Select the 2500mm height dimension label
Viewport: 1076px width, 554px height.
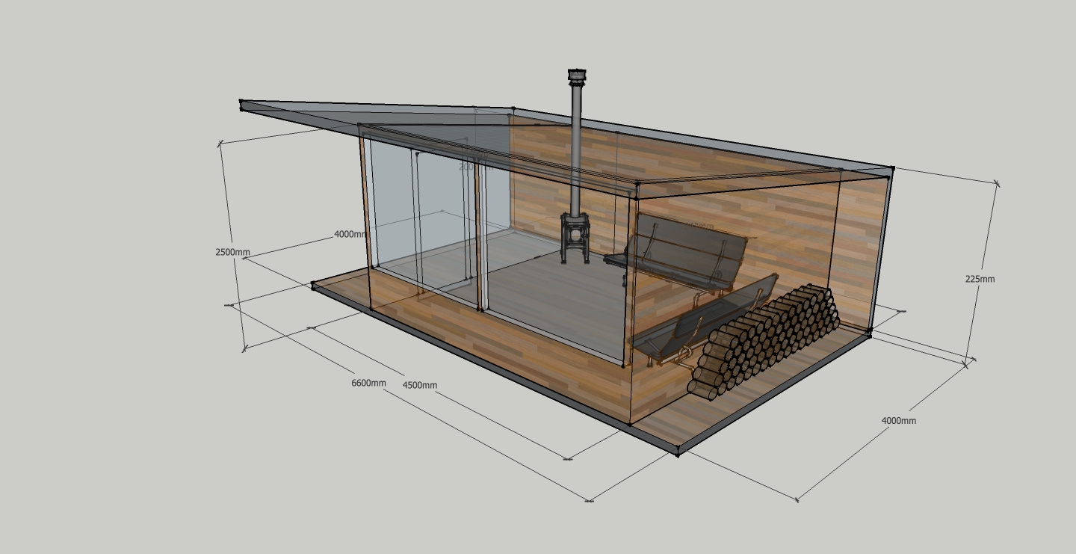[232, 252]
